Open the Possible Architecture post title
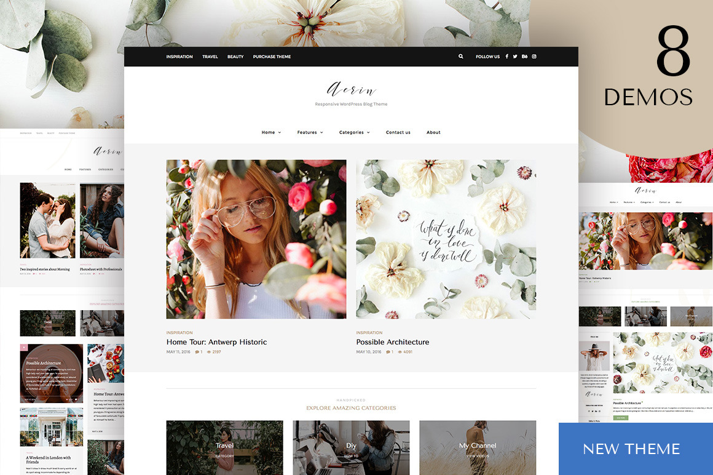Screen dimensions: 713x475 [x=393, y=342]
